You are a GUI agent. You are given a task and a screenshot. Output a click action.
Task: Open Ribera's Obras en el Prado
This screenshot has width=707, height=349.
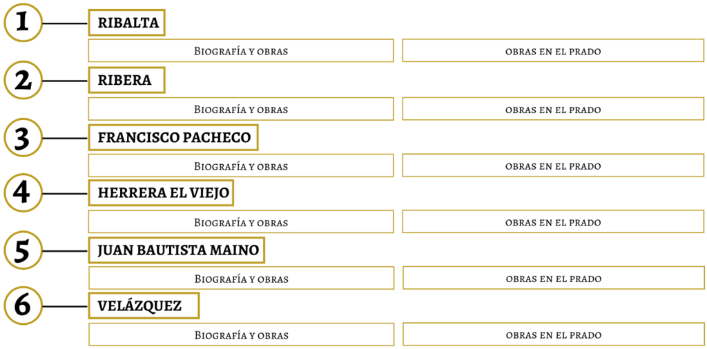553,109
